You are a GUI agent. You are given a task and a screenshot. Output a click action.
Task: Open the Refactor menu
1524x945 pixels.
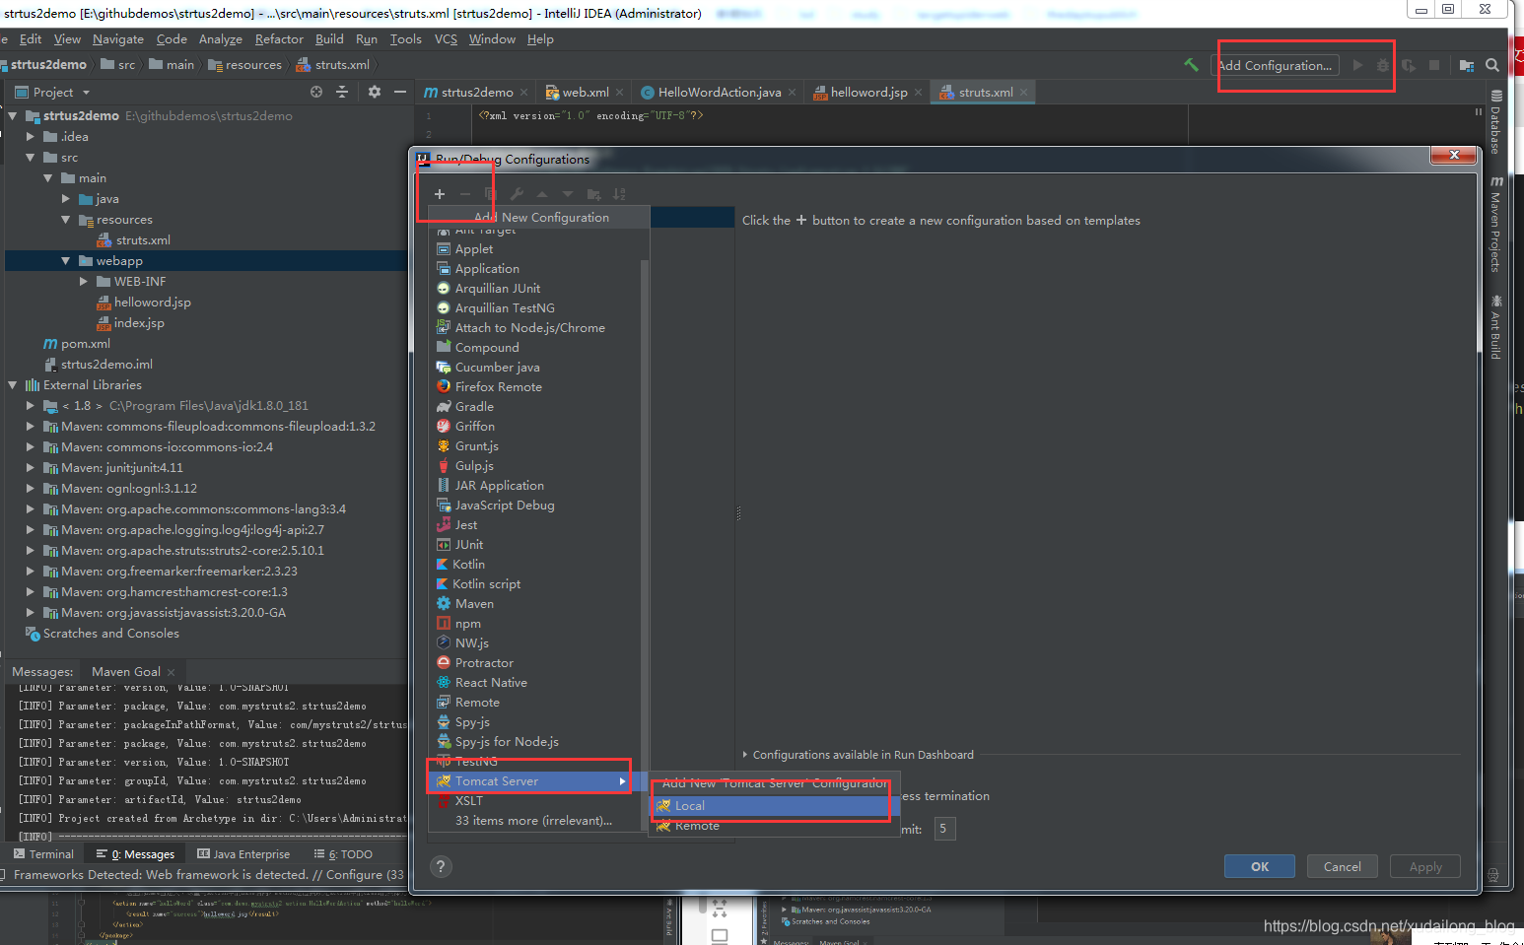tap(279, 39)
